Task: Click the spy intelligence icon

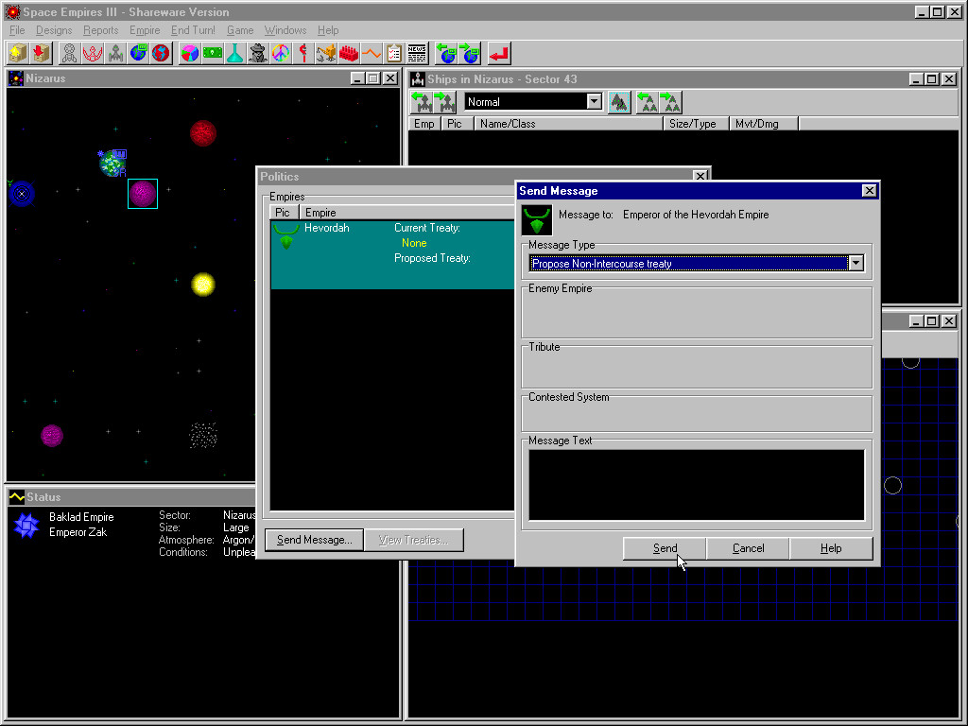Action: point(257,53)
